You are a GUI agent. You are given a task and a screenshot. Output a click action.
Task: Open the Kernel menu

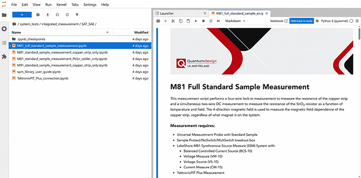tap(62, 5)
